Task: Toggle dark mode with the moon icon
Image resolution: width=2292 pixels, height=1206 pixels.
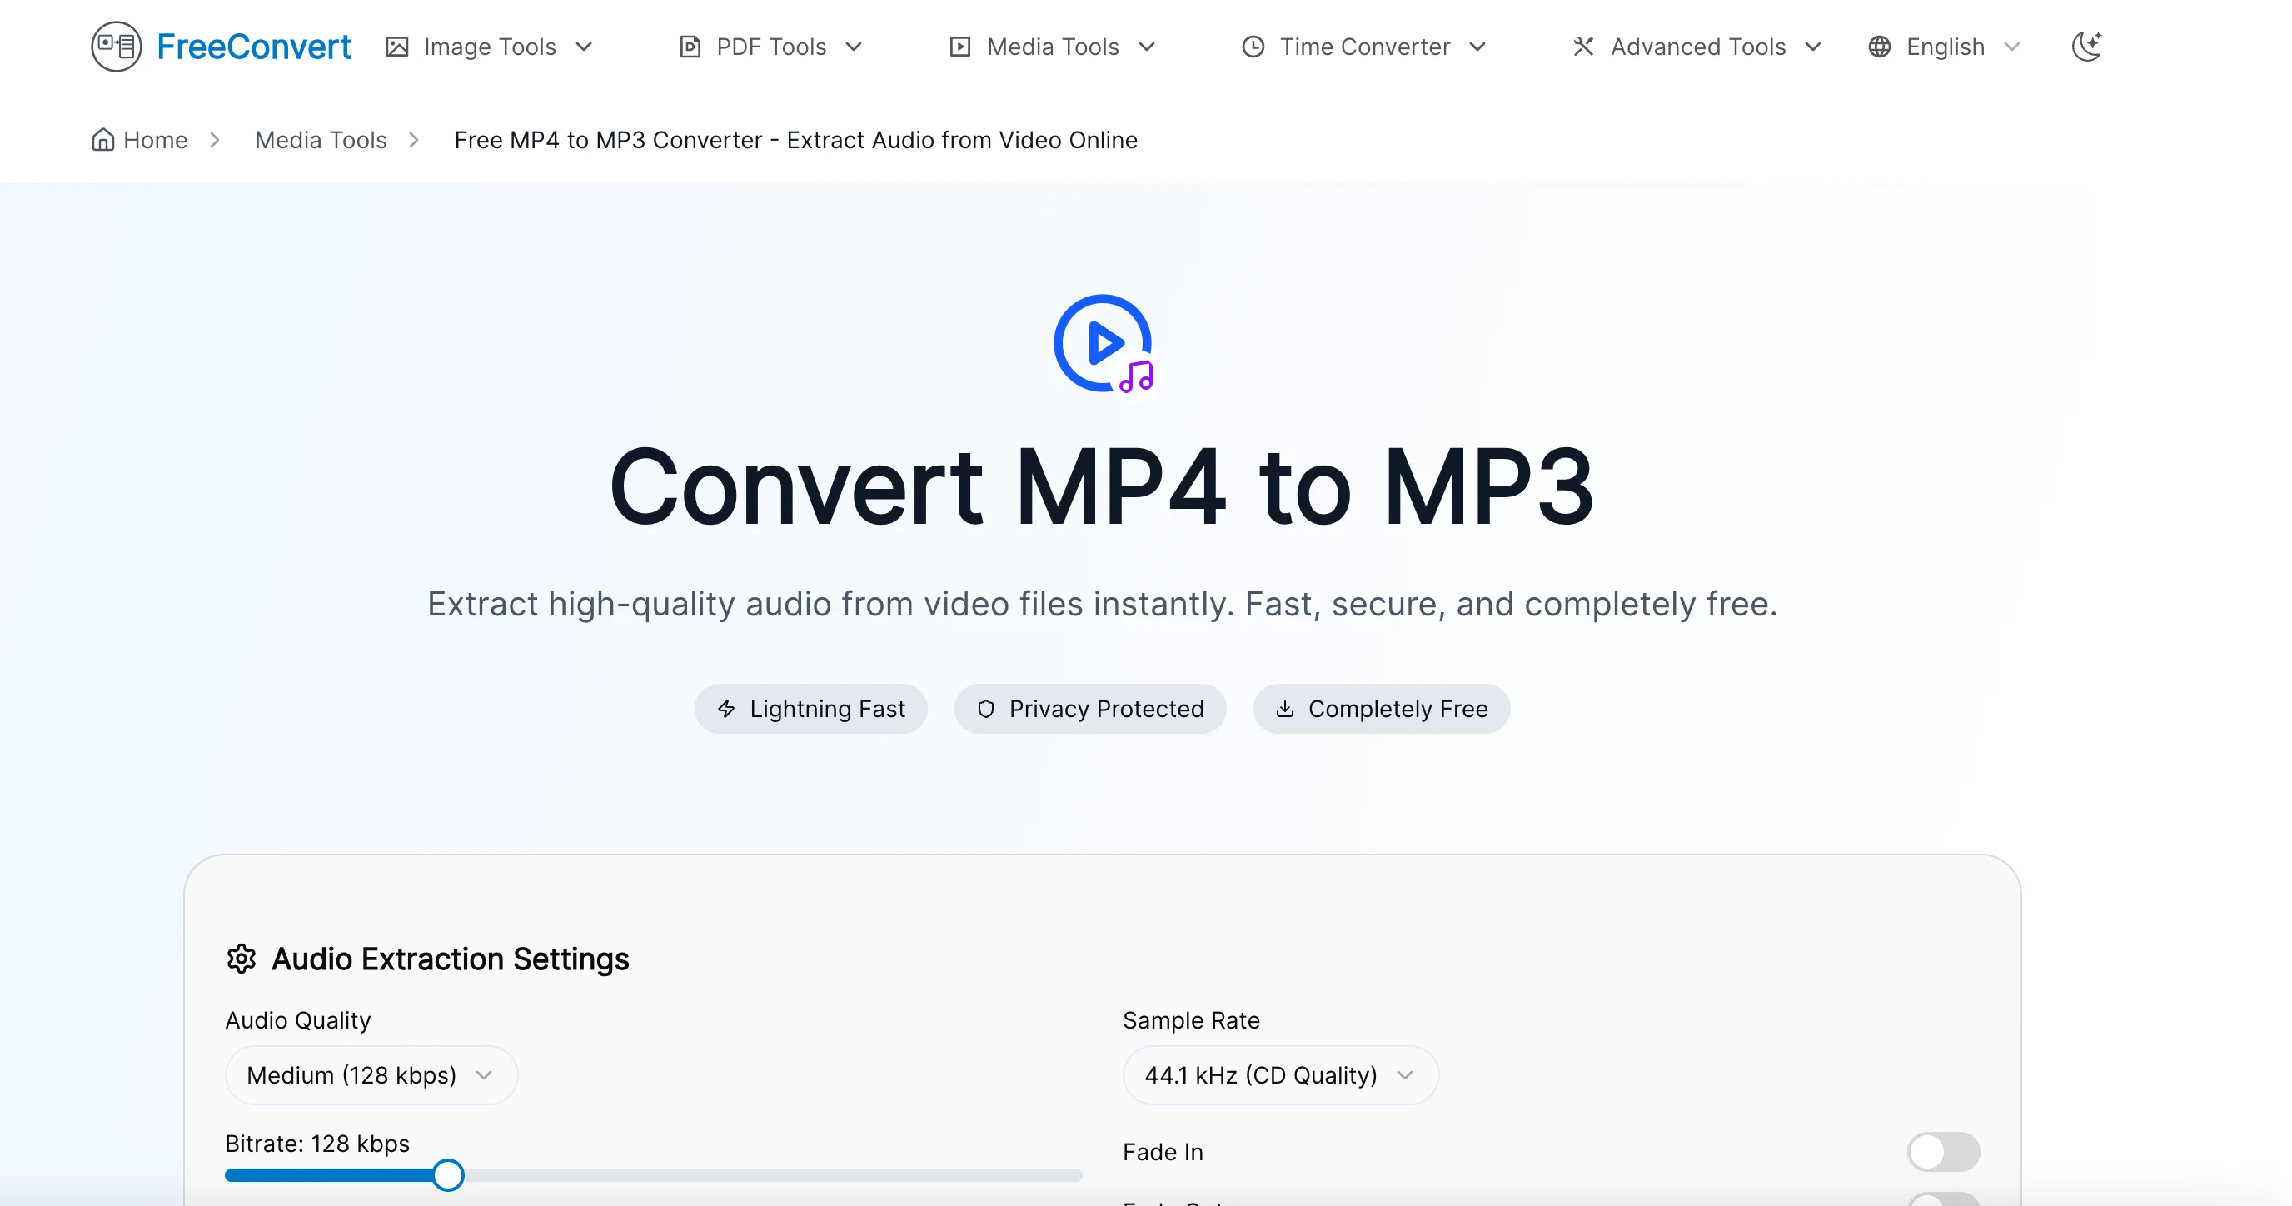Action: click(x=2087, y=47)
